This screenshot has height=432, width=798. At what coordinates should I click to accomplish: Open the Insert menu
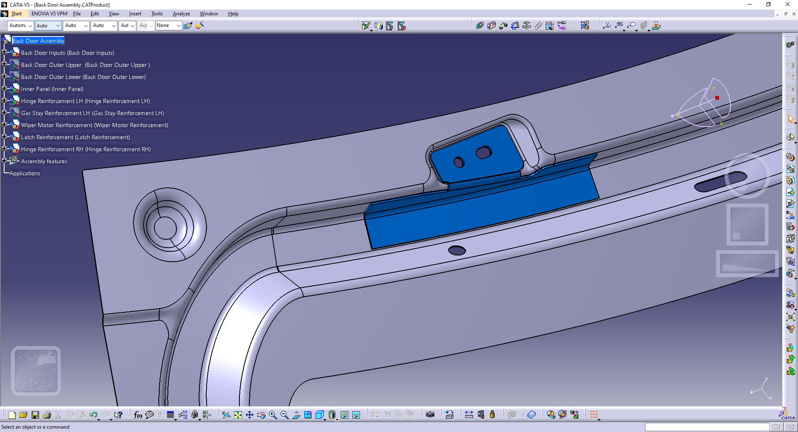[135, 14]
